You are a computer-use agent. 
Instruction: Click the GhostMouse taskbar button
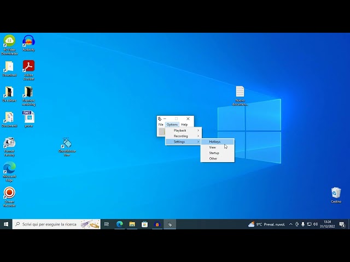170,224
